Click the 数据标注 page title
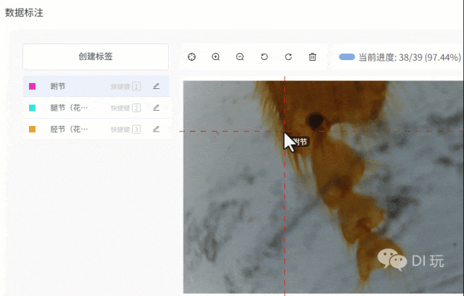 [24, 13]
